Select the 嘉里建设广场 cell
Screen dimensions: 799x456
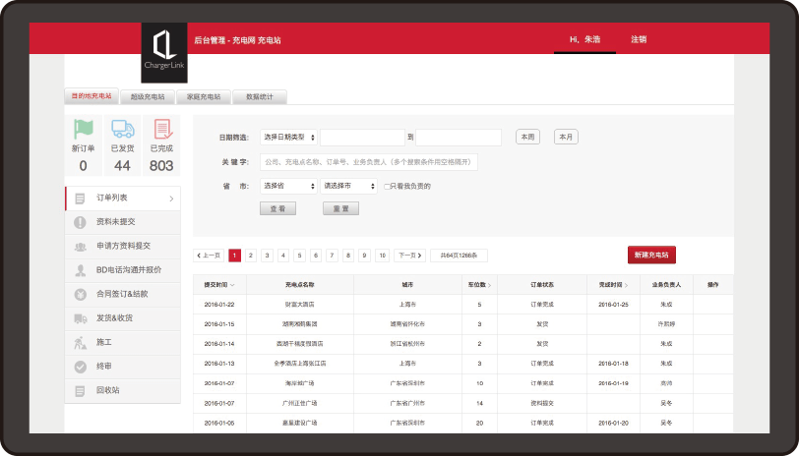point(299,423)
